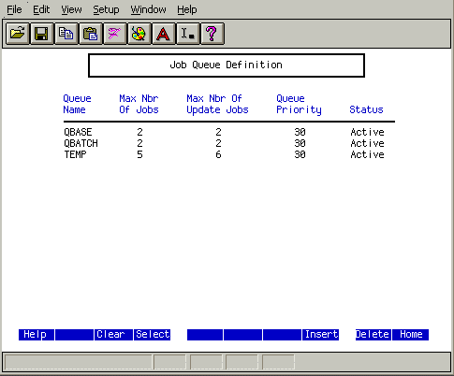Click the Delete function key button
The width and height of the screenshot is (454, 376).
coord(373,335)
